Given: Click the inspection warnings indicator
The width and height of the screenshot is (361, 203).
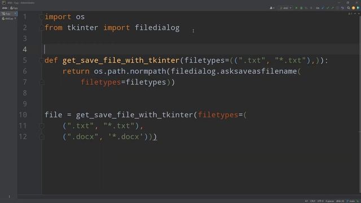Looking at the screenshot, I should point(350,14).
